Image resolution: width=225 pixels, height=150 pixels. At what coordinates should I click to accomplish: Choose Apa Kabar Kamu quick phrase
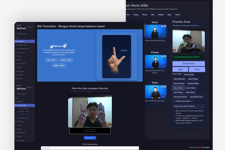pyautogui.click(x=196, y=97)
